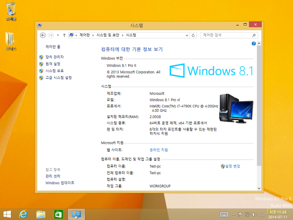Open the Start button on taskbar
Image resolution: width=293 pixels, height=220 pixels.
(7, 214)
